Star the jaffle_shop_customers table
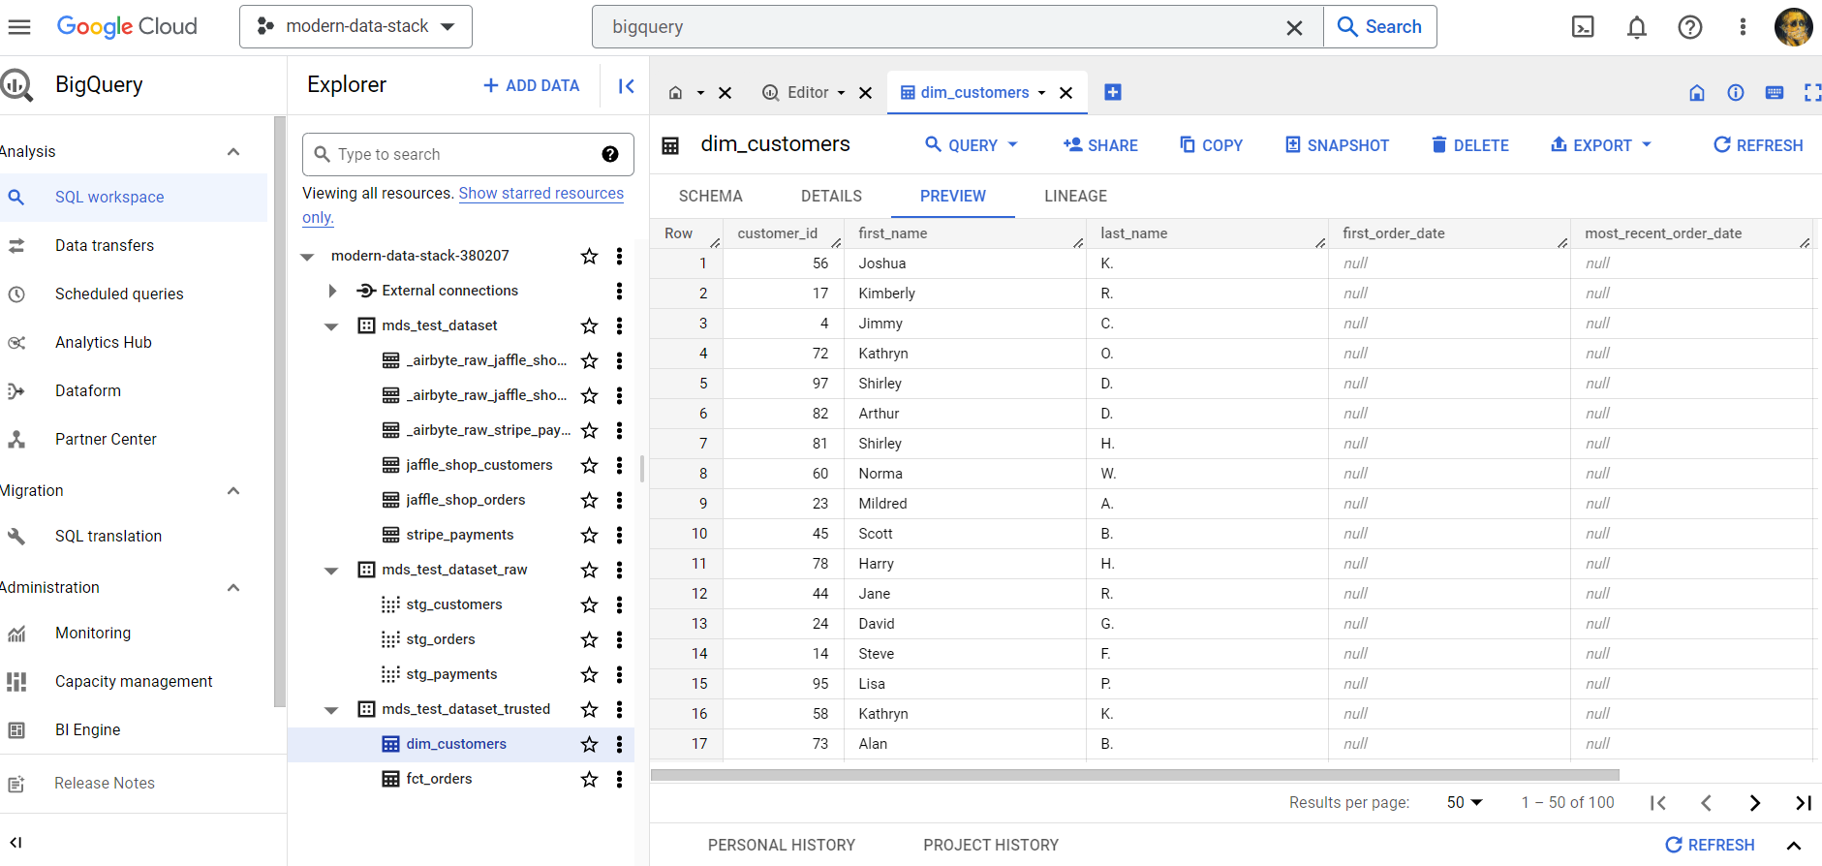The image size is (1822, 866). tap(589, 465)
